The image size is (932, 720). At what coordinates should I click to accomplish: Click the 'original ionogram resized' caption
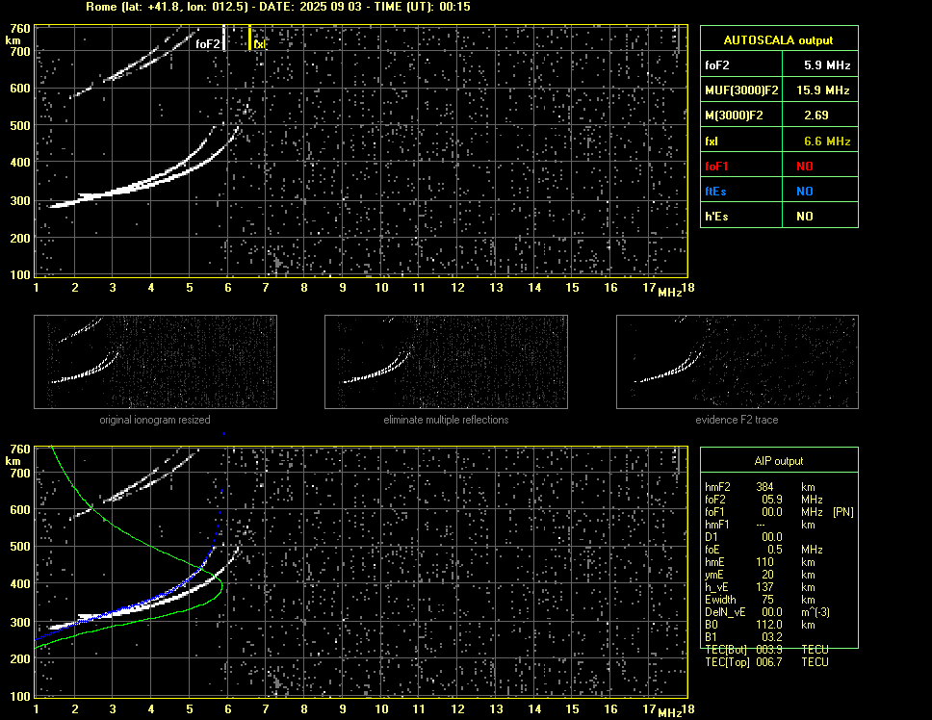155,420
